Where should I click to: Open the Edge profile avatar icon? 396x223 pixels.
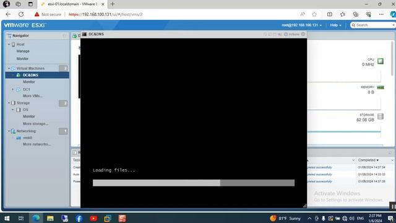(x=6, y=4)
